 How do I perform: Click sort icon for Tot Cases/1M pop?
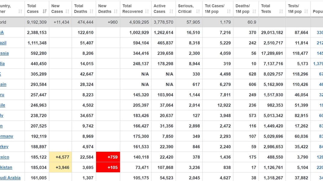(x=229, y=11)
